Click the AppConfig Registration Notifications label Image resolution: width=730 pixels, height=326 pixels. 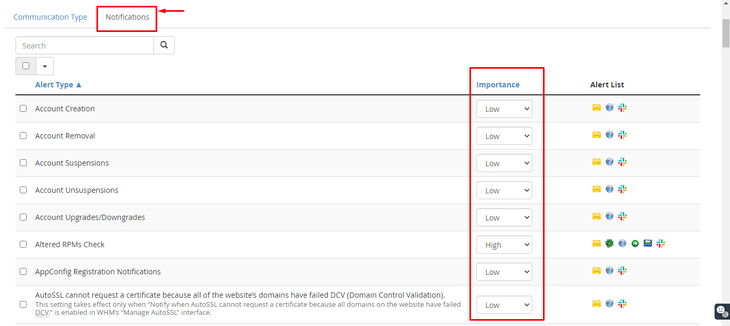tap(98, 272)
